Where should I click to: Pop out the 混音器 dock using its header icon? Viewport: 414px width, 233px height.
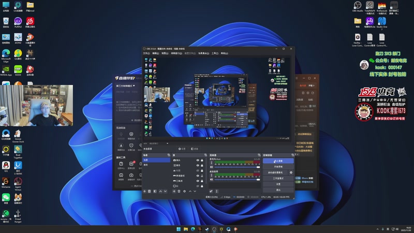coord(259,155)
